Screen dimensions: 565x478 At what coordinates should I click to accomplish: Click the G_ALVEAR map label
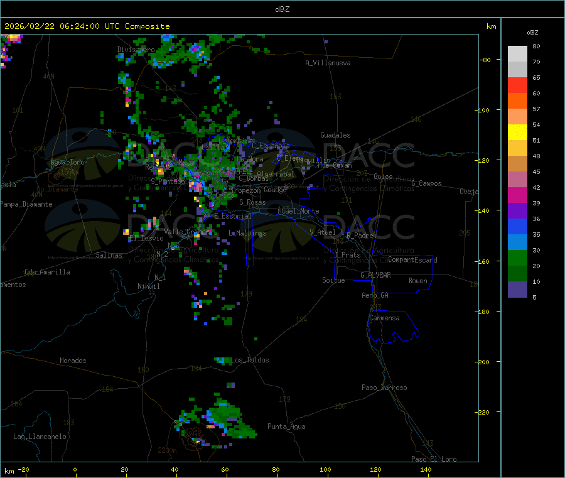pyautogui.click(x=376, y=275)
